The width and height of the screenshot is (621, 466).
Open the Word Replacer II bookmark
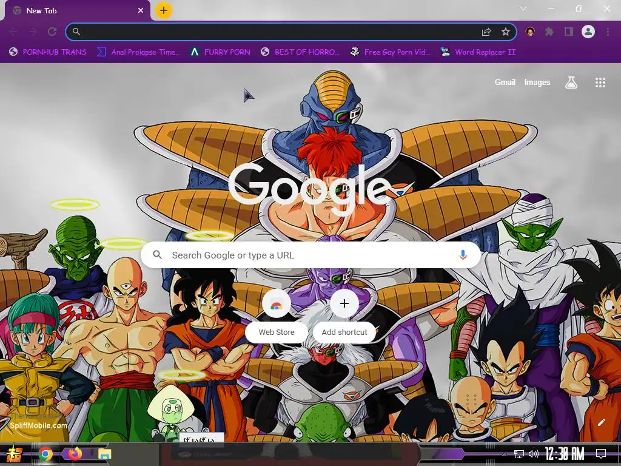coord(478,52)
